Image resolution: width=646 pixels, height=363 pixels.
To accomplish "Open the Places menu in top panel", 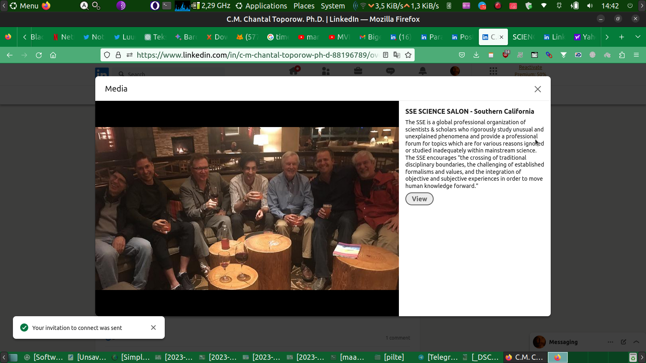I will pyautogui.click(x=304, y=6).
